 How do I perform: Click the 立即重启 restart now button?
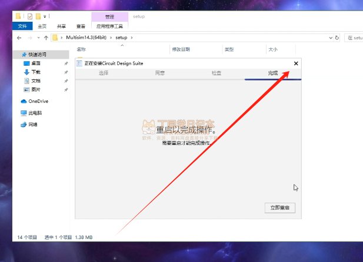click(x=282, y=208)
